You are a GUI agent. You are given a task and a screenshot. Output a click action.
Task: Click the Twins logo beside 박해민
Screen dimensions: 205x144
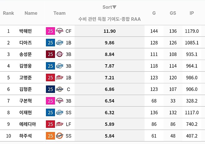[x=60, y=31]
